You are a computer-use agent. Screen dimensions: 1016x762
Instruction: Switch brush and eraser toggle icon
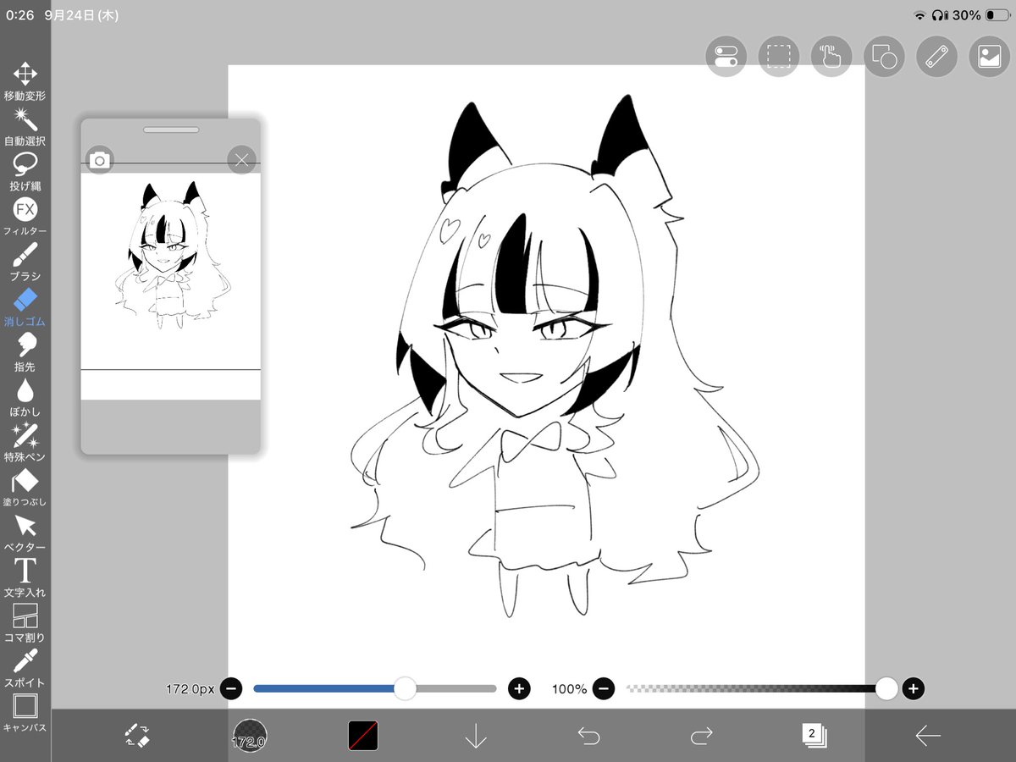coord(136,735)
